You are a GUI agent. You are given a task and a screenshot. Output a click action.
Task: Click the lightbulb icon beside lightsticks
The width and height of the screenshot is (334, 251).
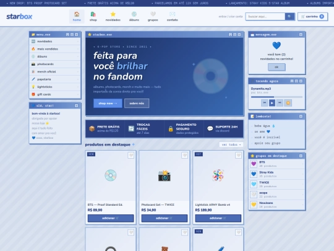33,87
